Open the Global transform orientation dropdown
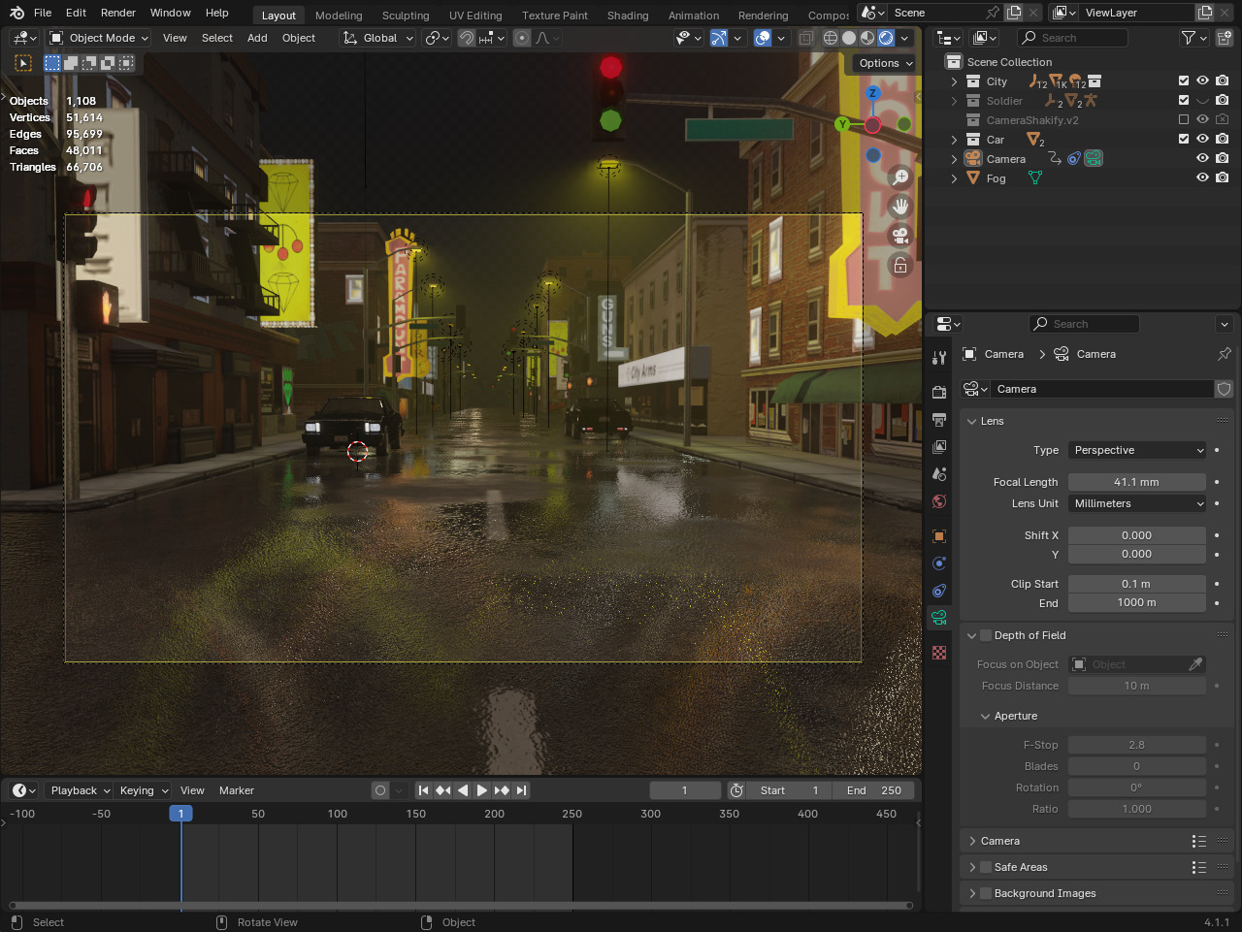 click(378, 38)
